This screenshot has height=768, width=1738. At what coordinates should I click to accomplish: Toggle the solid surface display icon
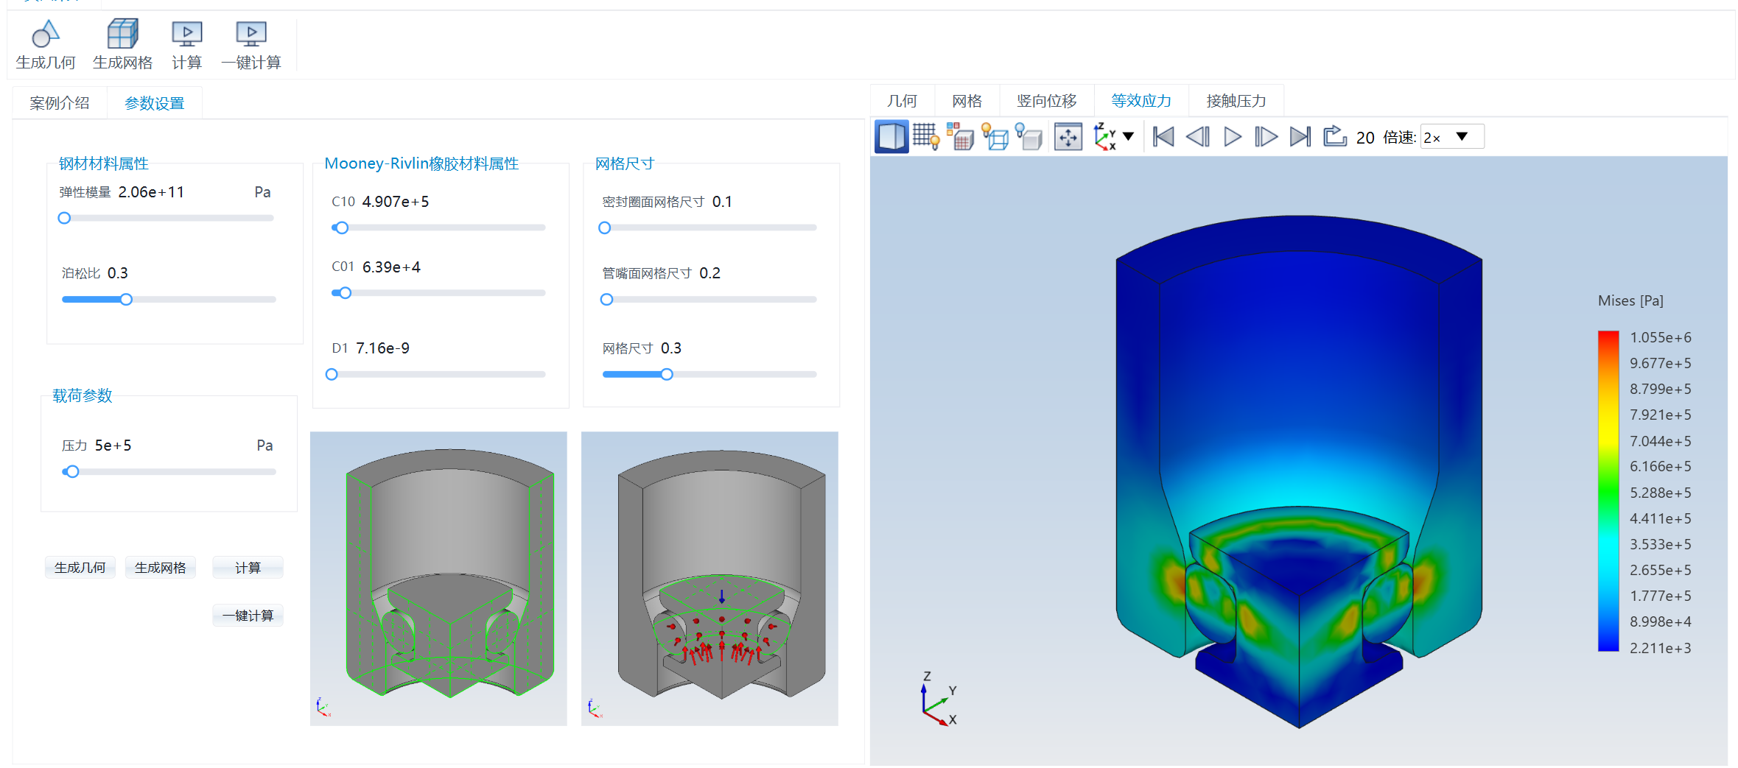(x=891, y=137)
